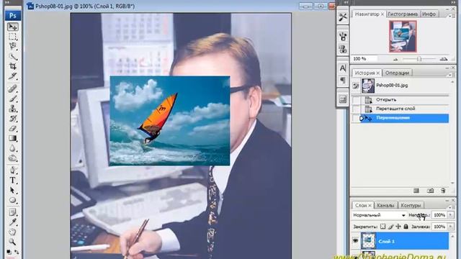Select the Move tool in the toolbox

[x=12, y=27]
